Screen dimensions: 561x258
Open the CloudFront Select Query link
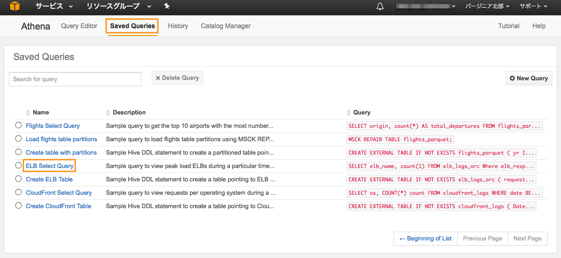tap(59, 192)
